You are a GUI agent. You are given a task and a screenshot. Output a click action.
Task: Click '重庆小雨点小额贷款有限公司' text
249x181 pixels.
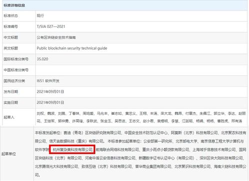point(166,150)
